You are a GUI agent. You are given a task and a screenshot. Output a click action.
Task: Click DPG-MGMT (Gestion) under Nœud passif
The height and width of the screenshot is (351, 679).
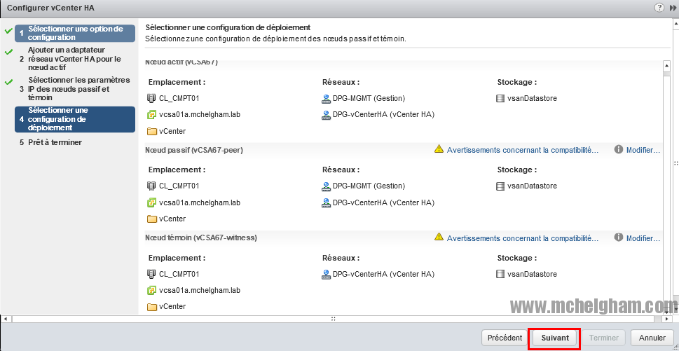369,186
